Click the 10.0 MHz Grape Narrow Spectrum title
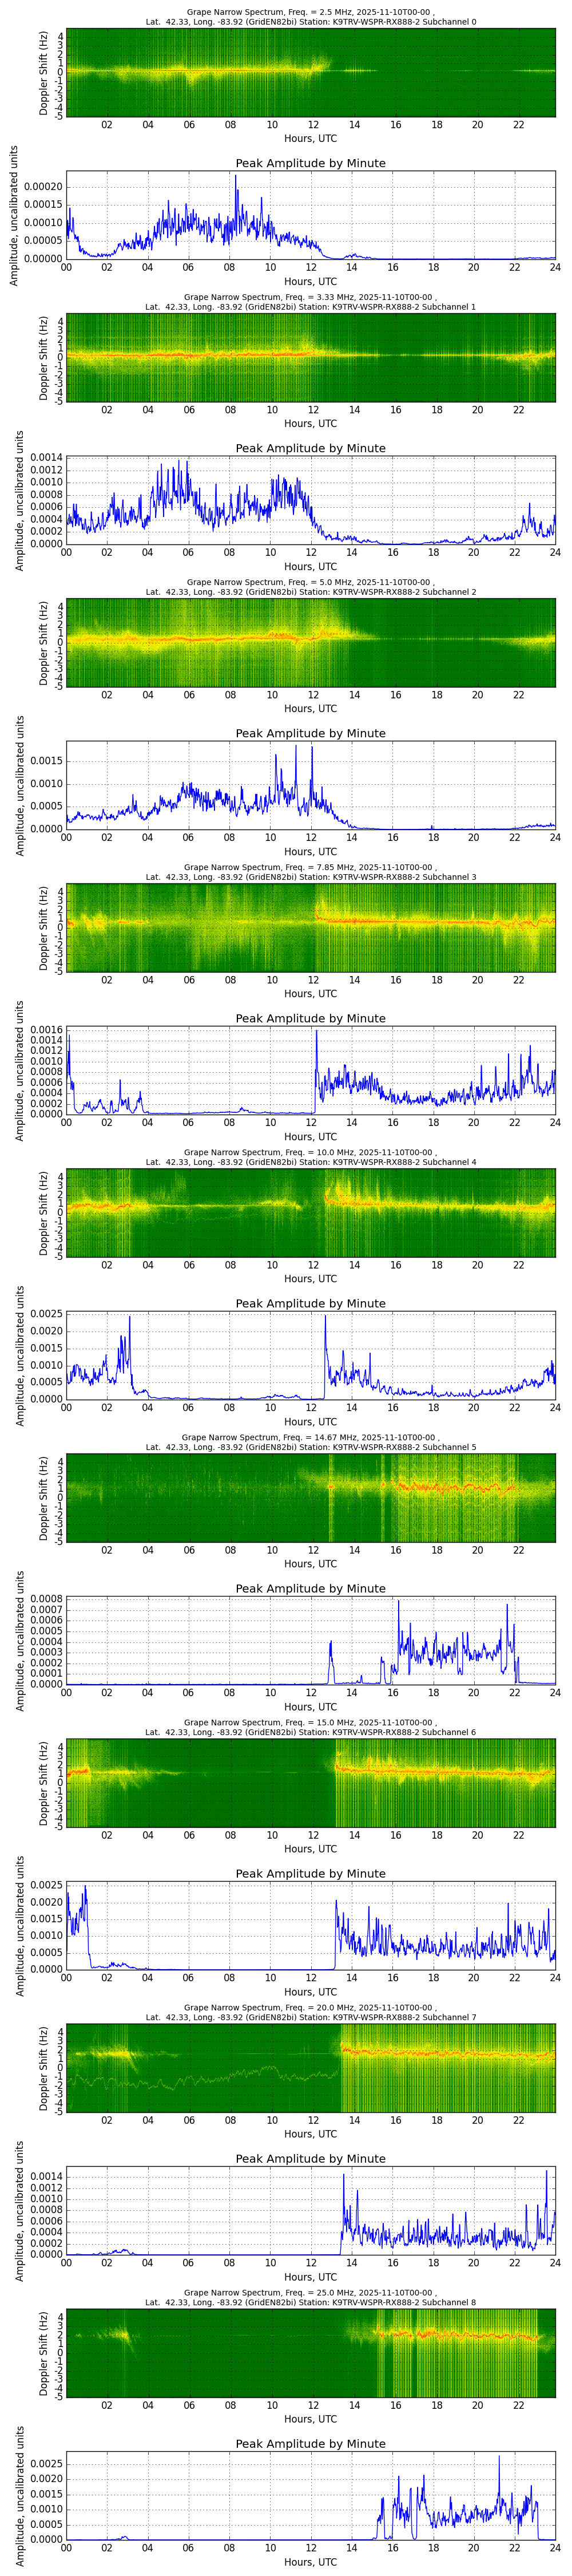The height and width of the screenshot is (2576, 572). 310,1153
